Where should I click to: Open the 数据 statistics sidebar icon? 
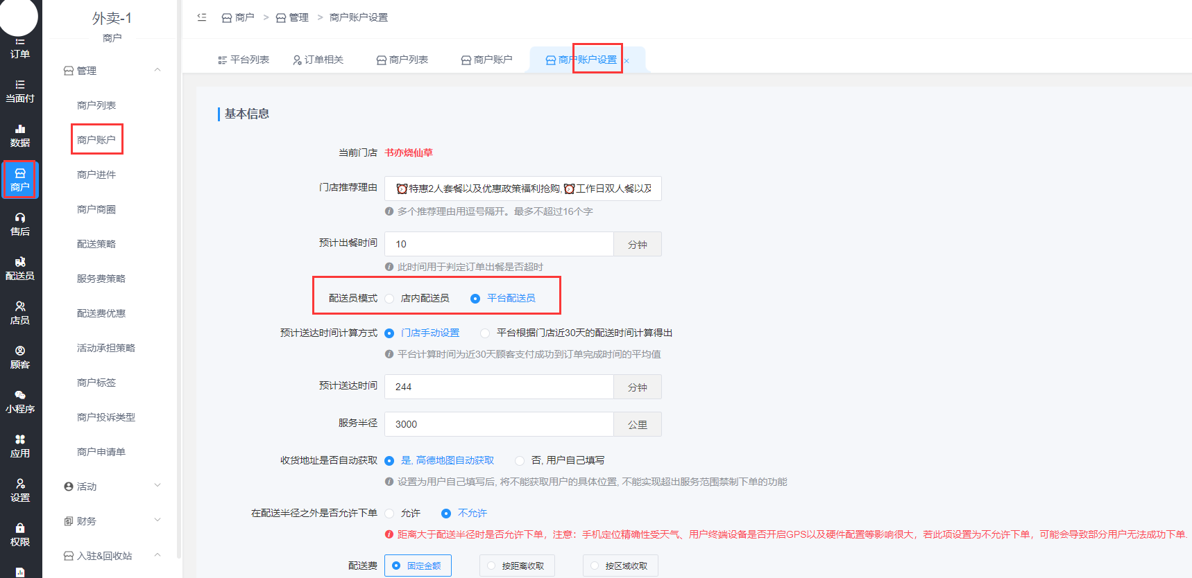click(x=20, y=136)
